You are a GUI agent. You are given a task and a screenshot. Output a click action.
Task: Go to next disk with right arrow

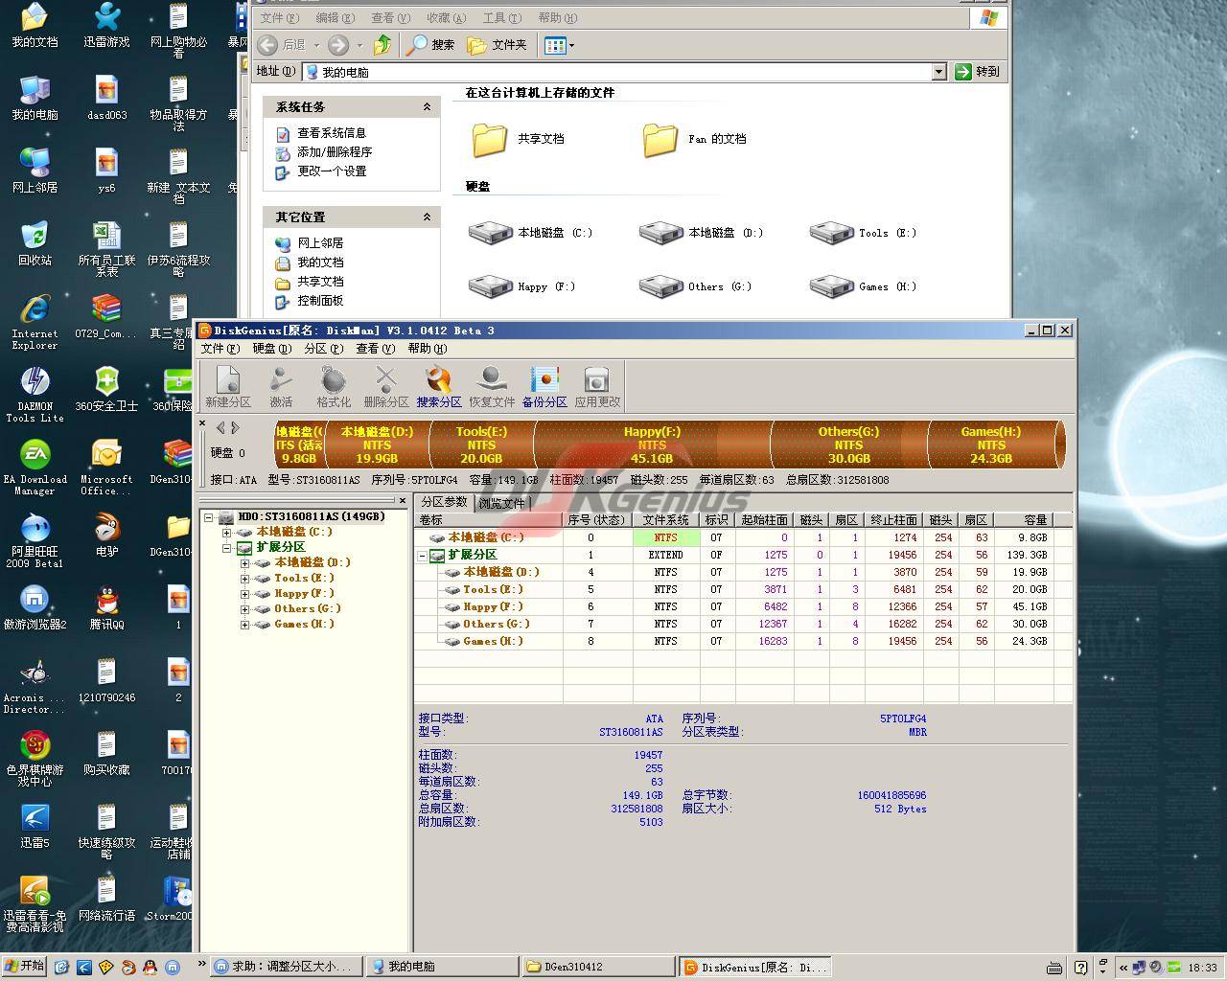[235, 428]
